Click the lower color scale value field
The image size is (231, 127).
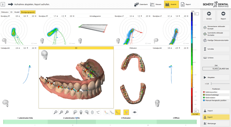pyautogui.click(x=196, y=111)
